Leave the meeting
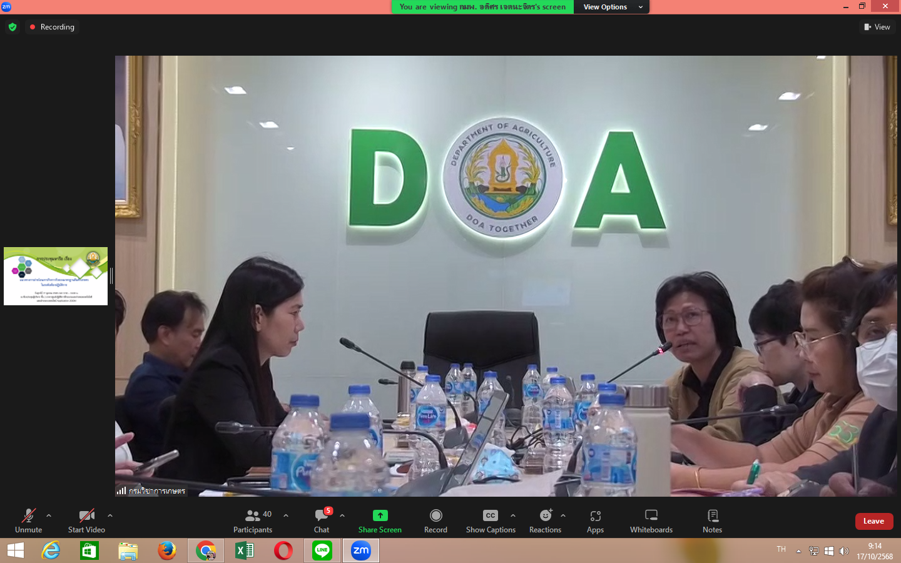 [x=873, y=521]
